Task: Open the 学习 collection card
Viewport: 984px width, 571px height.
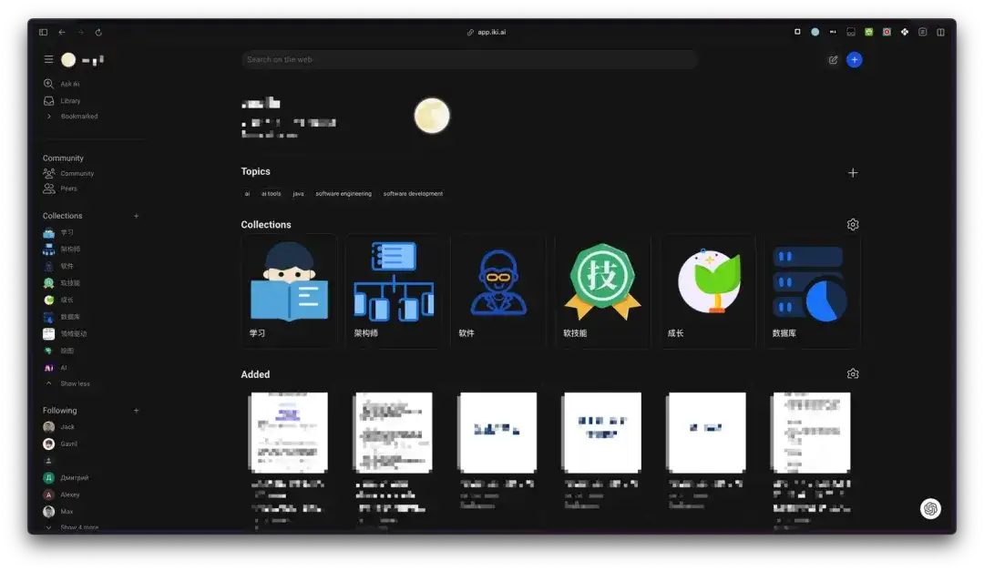Action: click(x=290, y=291)
